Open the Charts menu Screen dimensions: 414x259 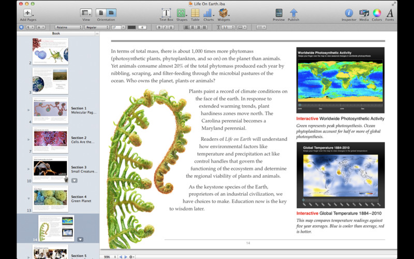pyautogui.click(x=209, y=12)
